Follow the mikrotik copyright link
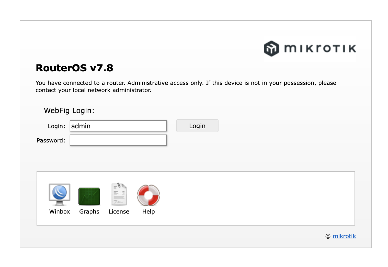This screenshot has height=267, width=388. [x=344, y=236]
